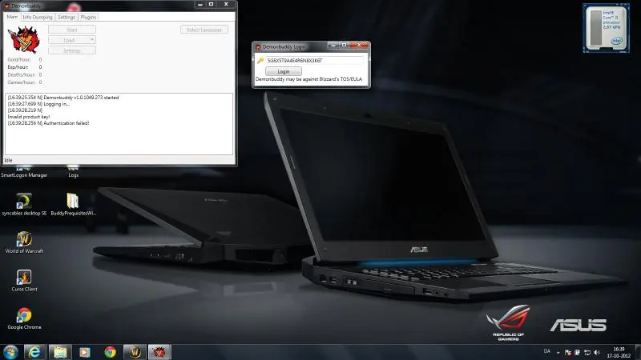This screenshot has width=641, height=360.
Task: Open the BuddyPrequisitesWi.. archive on the desktop
Action: coord(73,204)
